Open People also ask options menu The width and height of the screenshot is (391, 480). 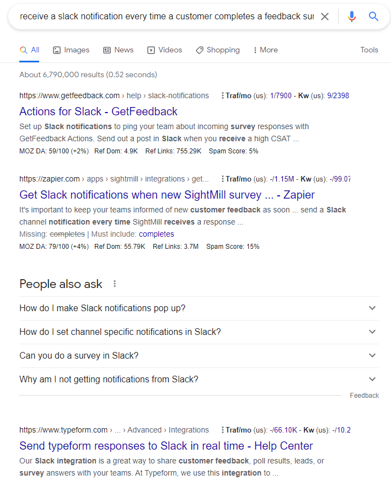[x=115, y=284]
